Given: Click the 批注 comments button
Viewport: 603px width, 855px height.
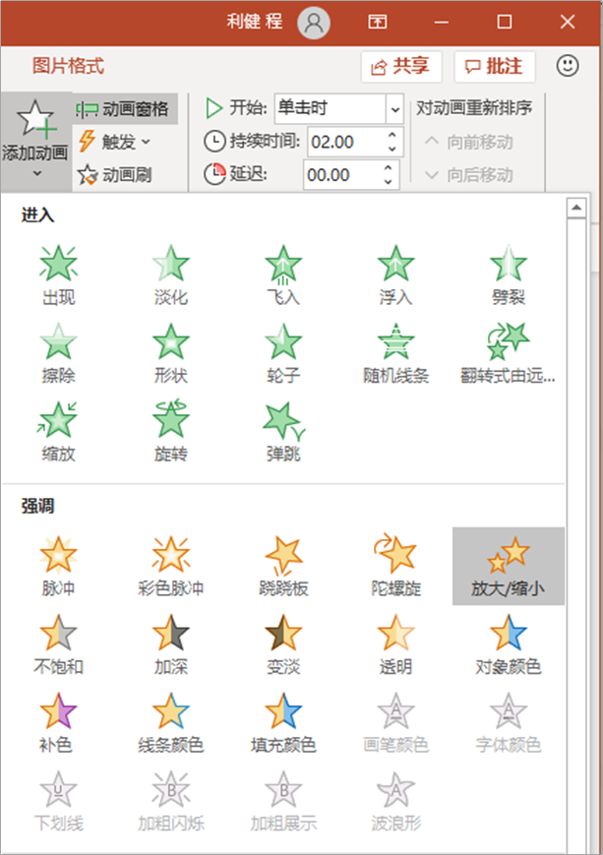Looking at the screenshot, I should click(x=494, y=67).
